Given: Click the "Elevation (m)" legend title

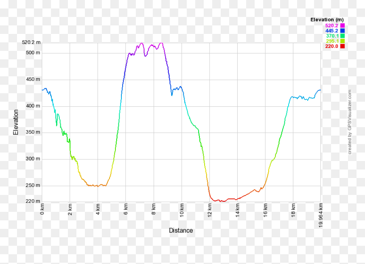Looking at the screenshot, I should [x=327, y=20].
